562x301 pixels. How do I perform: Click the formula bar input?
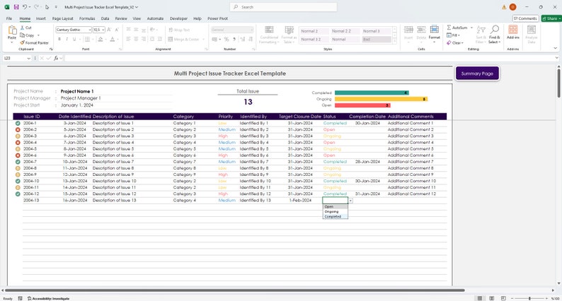pyautogui.click(x=308, y=58)
